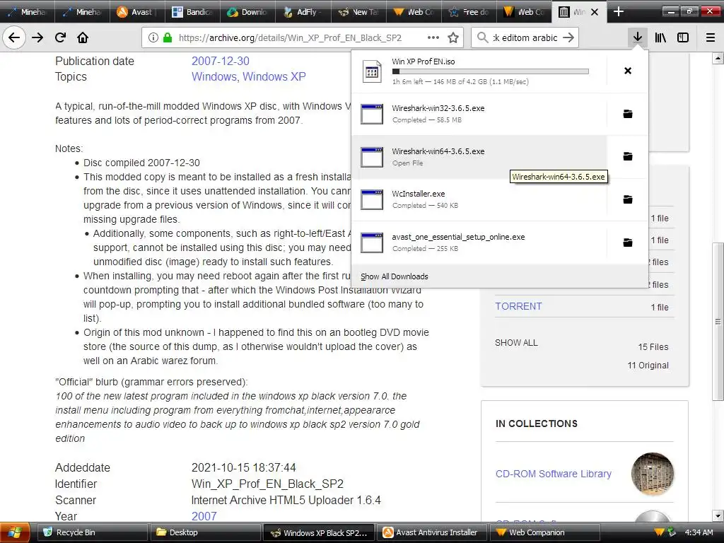The width and height of the screenshot is (724, 543).
Task: Focus the search box with 'editom arabic'
Action: pyautogui.click(x=525, y=37)
